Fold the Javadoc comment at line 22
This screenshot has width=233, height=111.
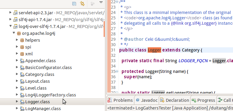coord(117,2)
